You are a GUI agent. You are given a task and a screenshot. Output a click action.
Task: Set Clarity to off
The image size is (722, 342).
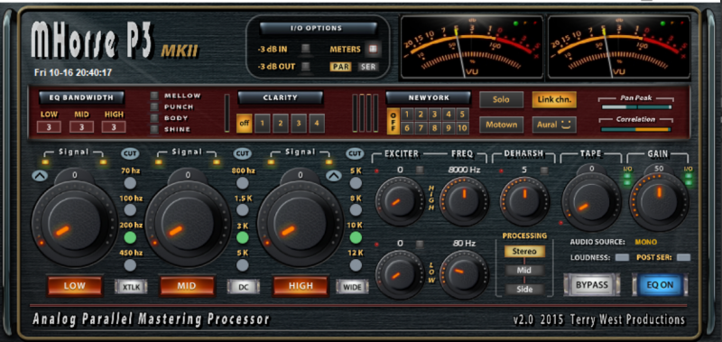point(244,124)
